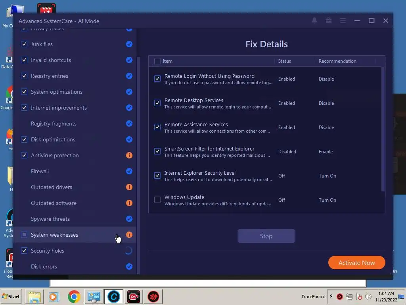Click blue check status icon beside Registry entries
Image resolution: width=406 pixels, height=305 pixels.
[x=129, y=76]
